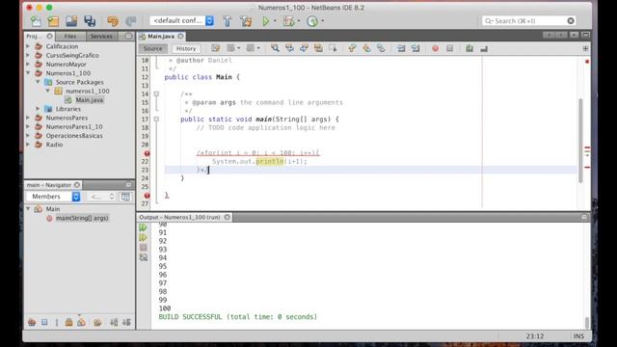Click the error marker on line 21

pyautogui.click(x=147, y=153)
